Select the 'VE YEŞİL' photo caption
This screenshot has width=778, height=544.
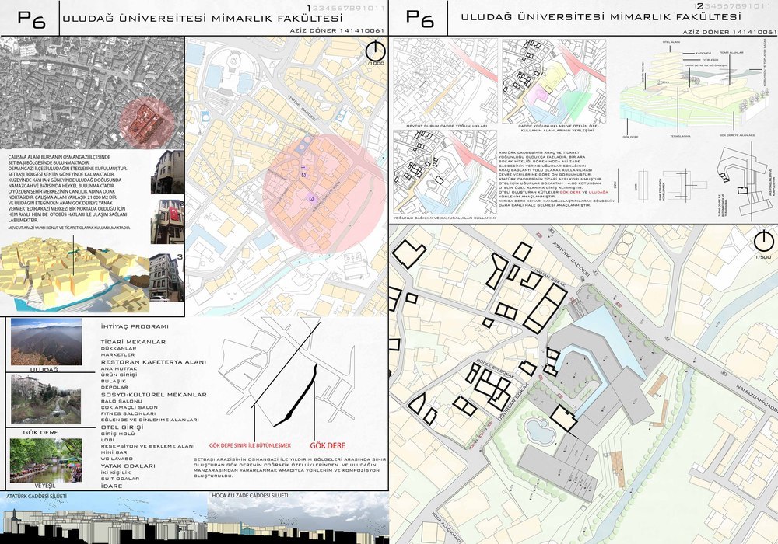45,486
